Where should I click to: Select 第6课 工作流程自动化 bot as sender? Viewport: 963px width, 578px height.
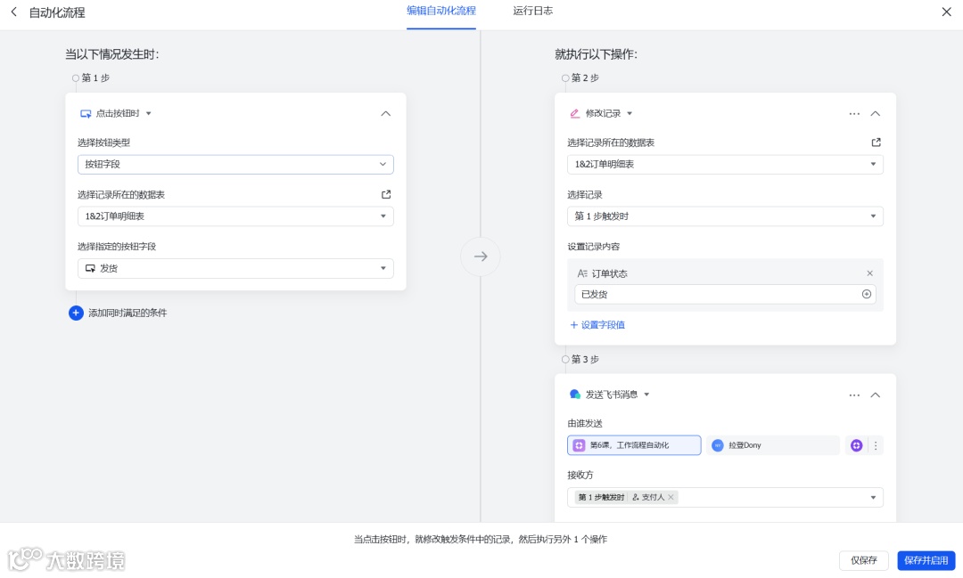(x=634, y=445)
